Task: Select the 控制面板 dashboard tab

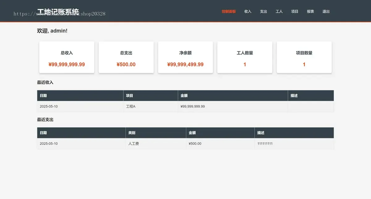Action: (x=228, y=11)
